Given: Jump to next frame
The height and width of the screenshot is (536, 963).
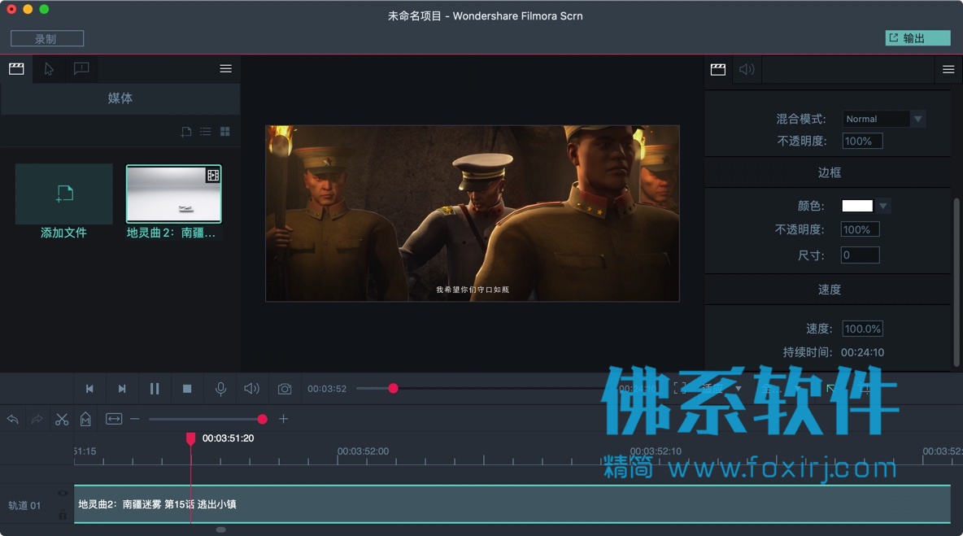Looking at the screenshot, I should pyautogui.click(x=122, y=389).
